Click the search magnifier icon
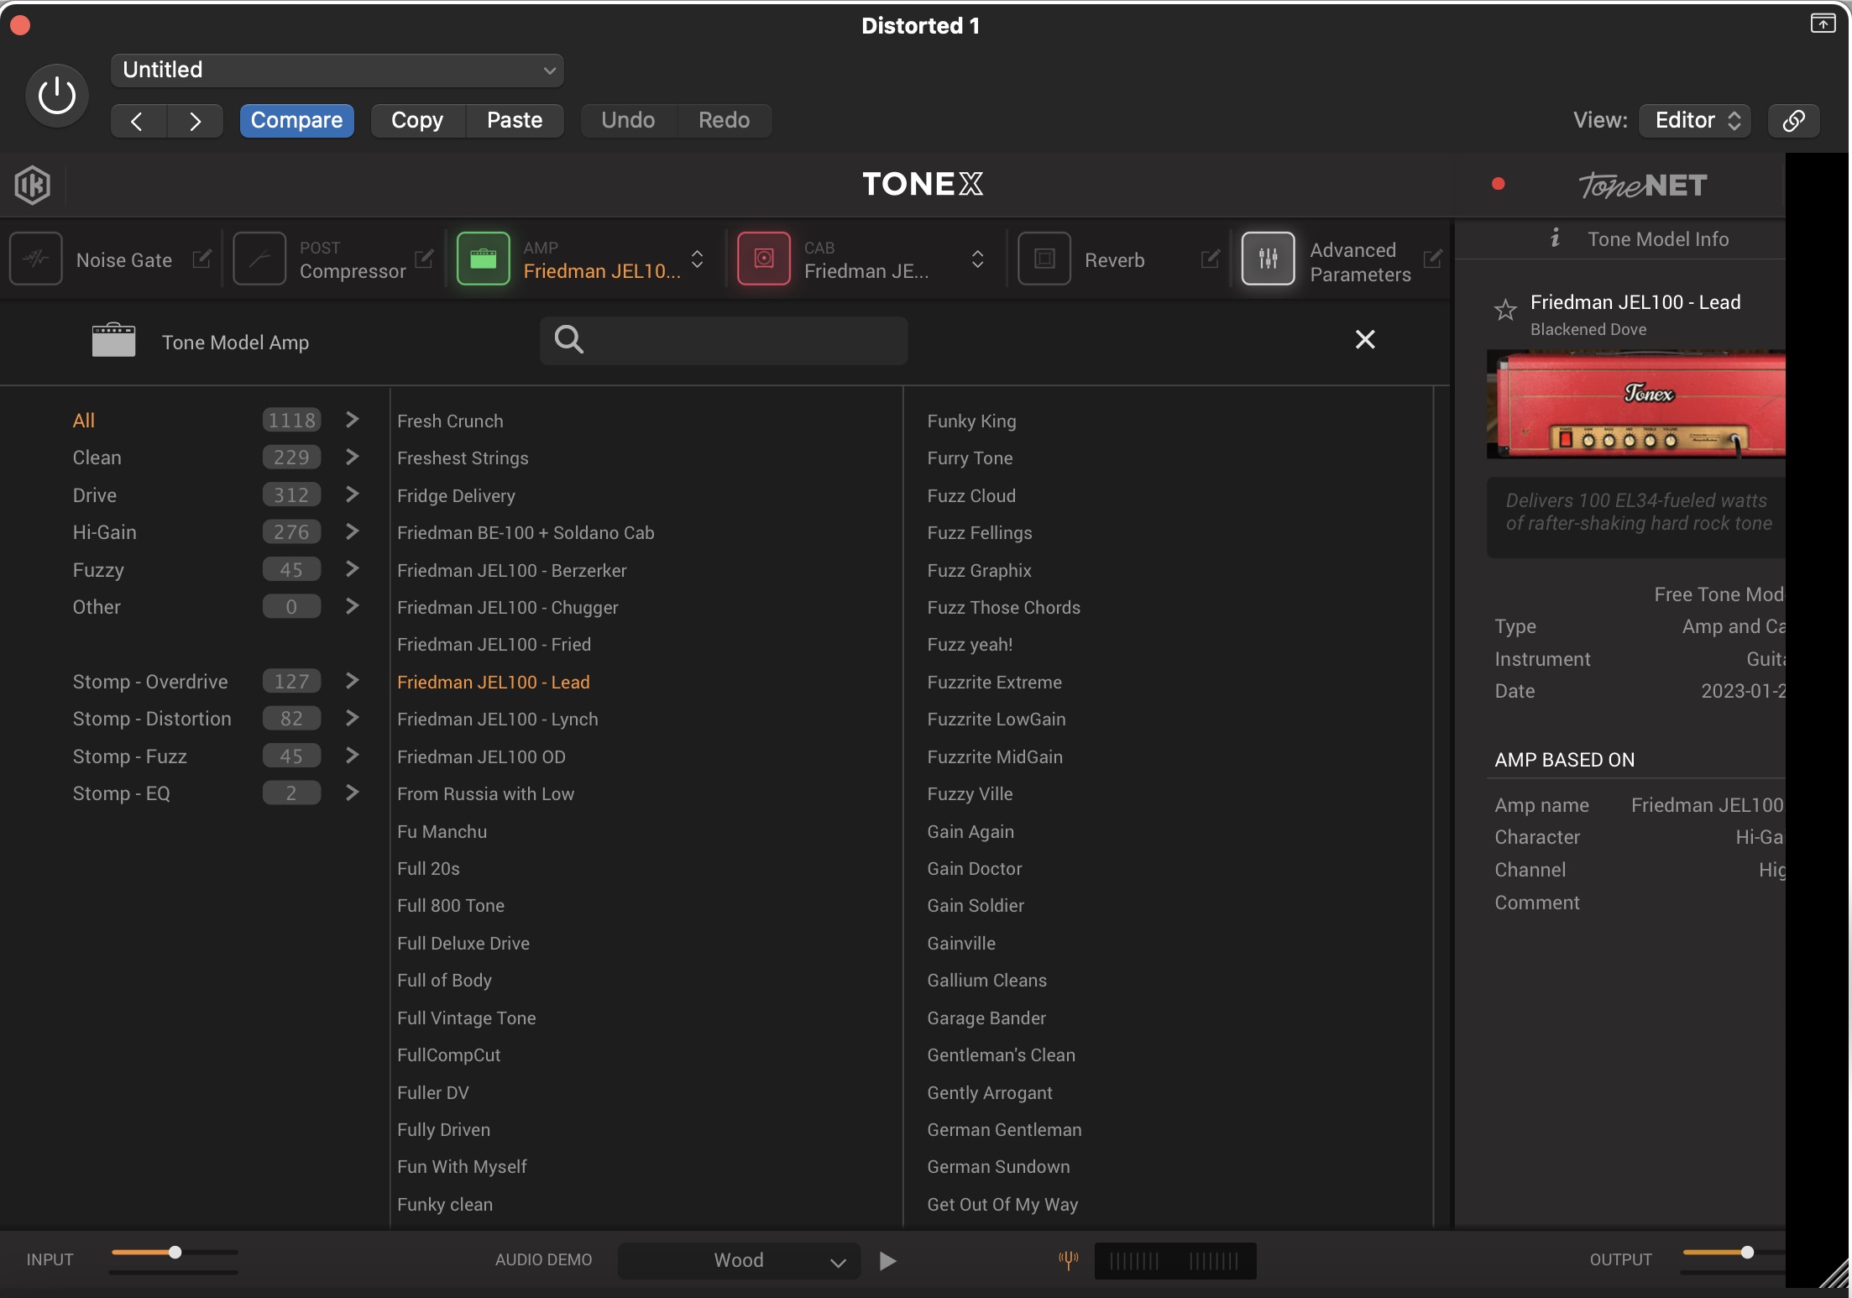The image size is (1852, 1298). tap(568, 339)
